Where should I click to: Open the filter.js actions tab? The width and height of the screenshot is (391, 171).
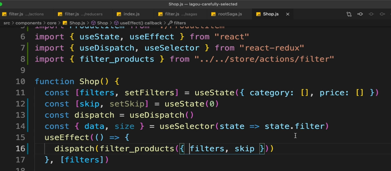pos(26,14)
